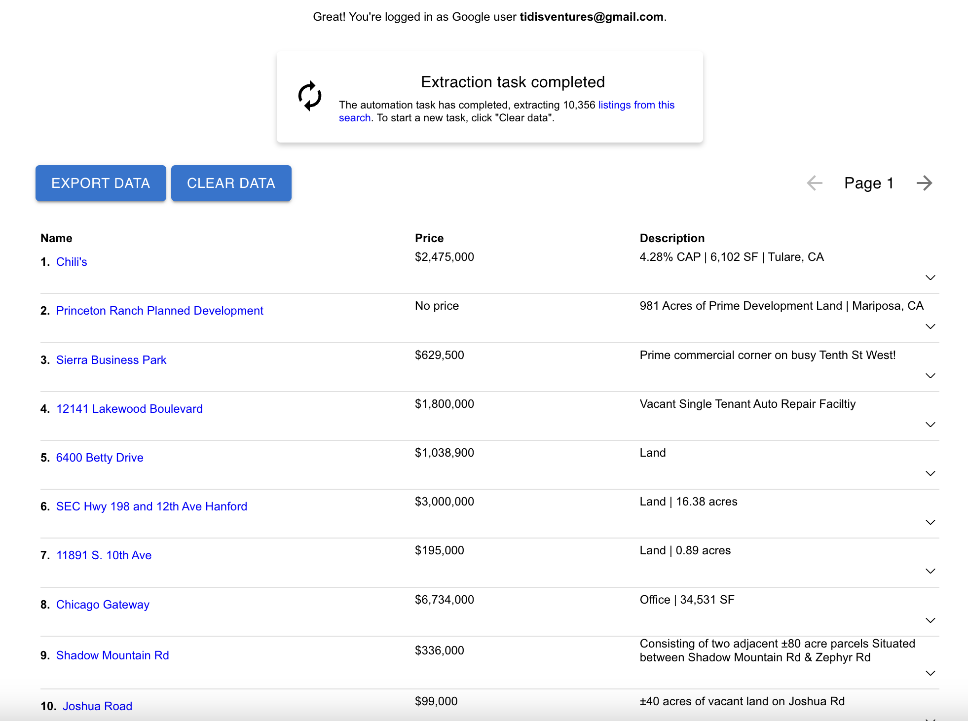Click the Page 1 label
968x721 pixels.
pos(868,183)
